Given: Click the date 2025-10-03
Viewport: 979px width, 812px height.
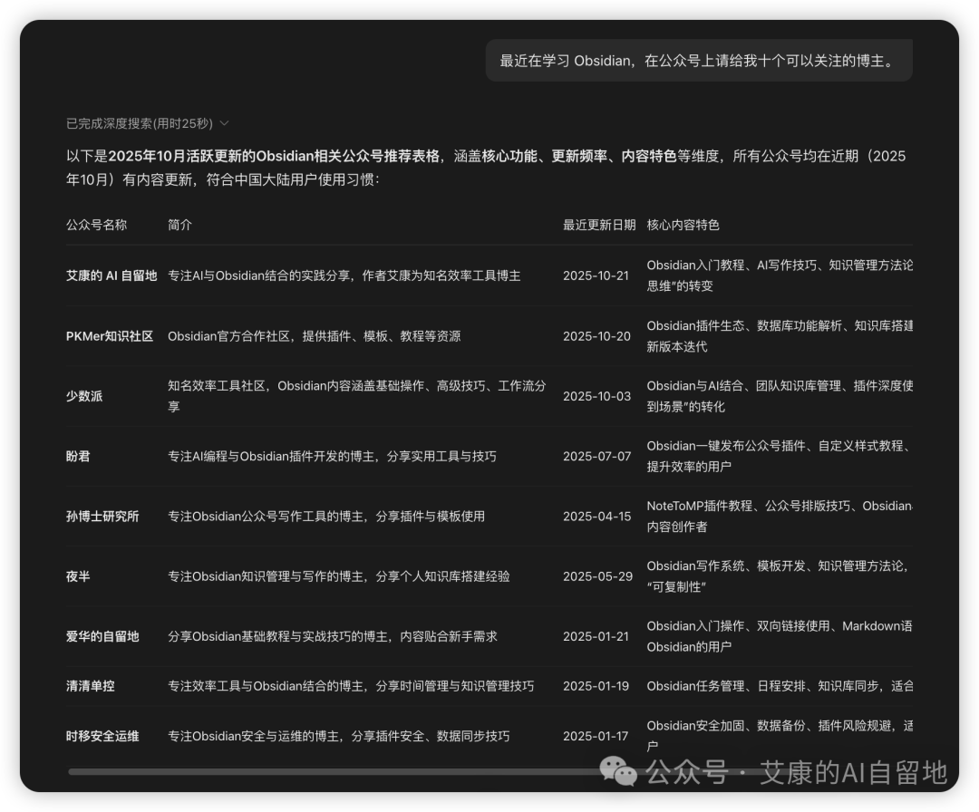Looking at the screenshot, I should point(596,396).
